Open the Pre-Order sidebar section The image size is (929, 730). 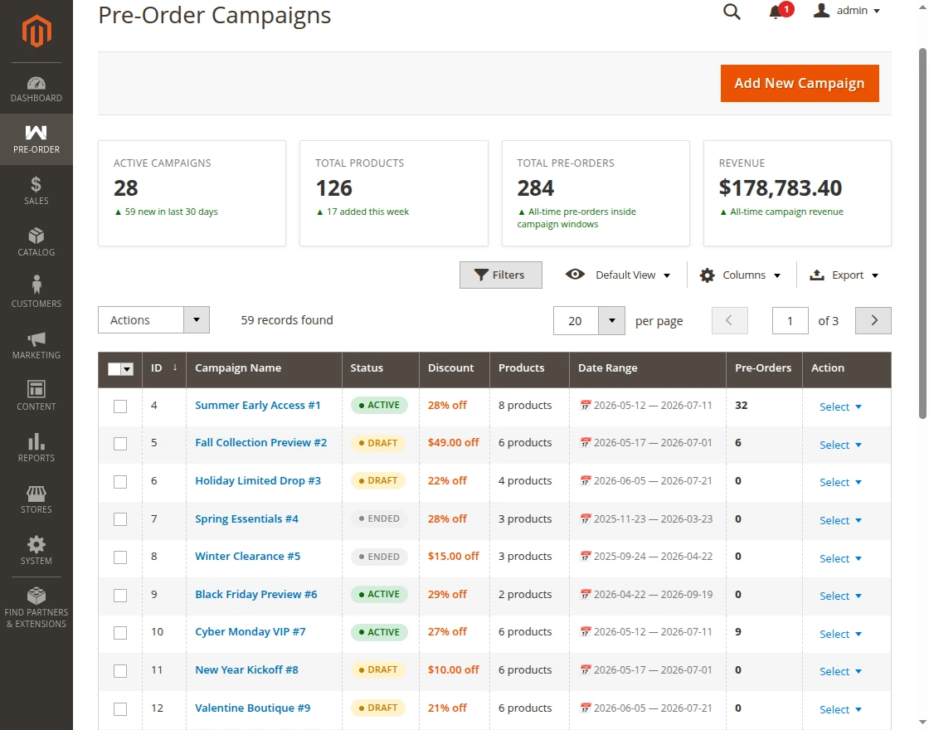[x=36, y=139]
